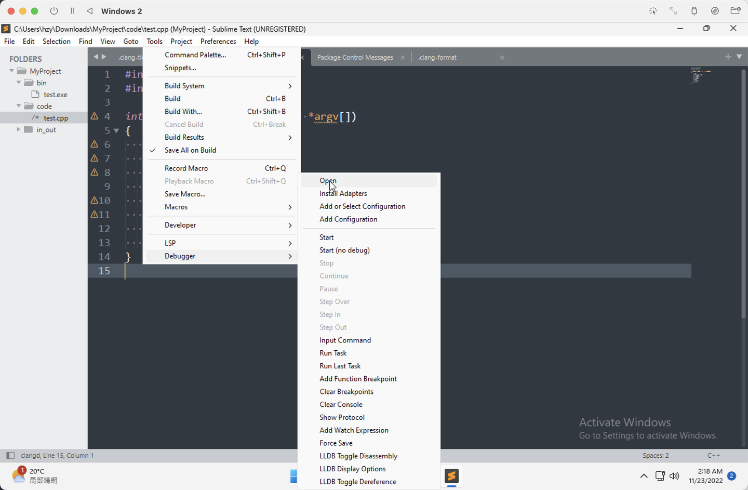Click the volume icon in system tray
The image size is (748, 490).
tap(674, 476)
